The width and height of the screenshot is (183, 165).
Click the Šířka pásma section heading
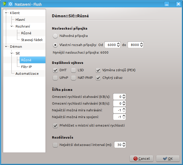62,90
